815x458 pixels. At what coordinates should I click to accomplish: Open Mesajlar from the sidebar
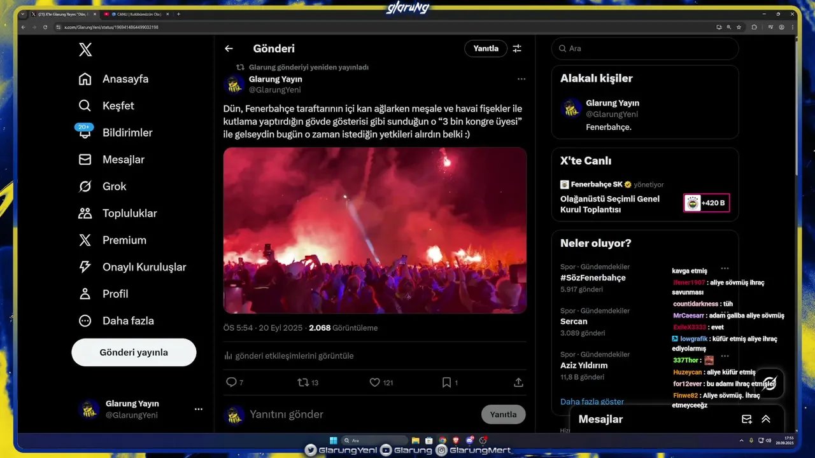point(111,160)
